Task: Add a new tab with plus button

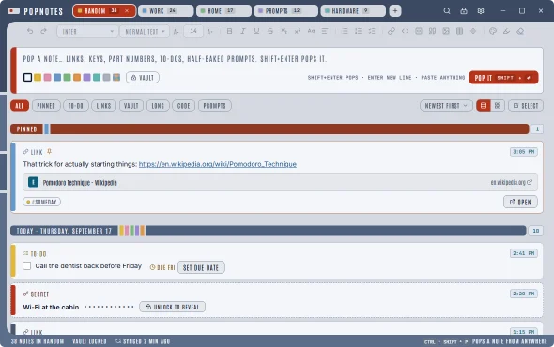Action: pos(395,11)
